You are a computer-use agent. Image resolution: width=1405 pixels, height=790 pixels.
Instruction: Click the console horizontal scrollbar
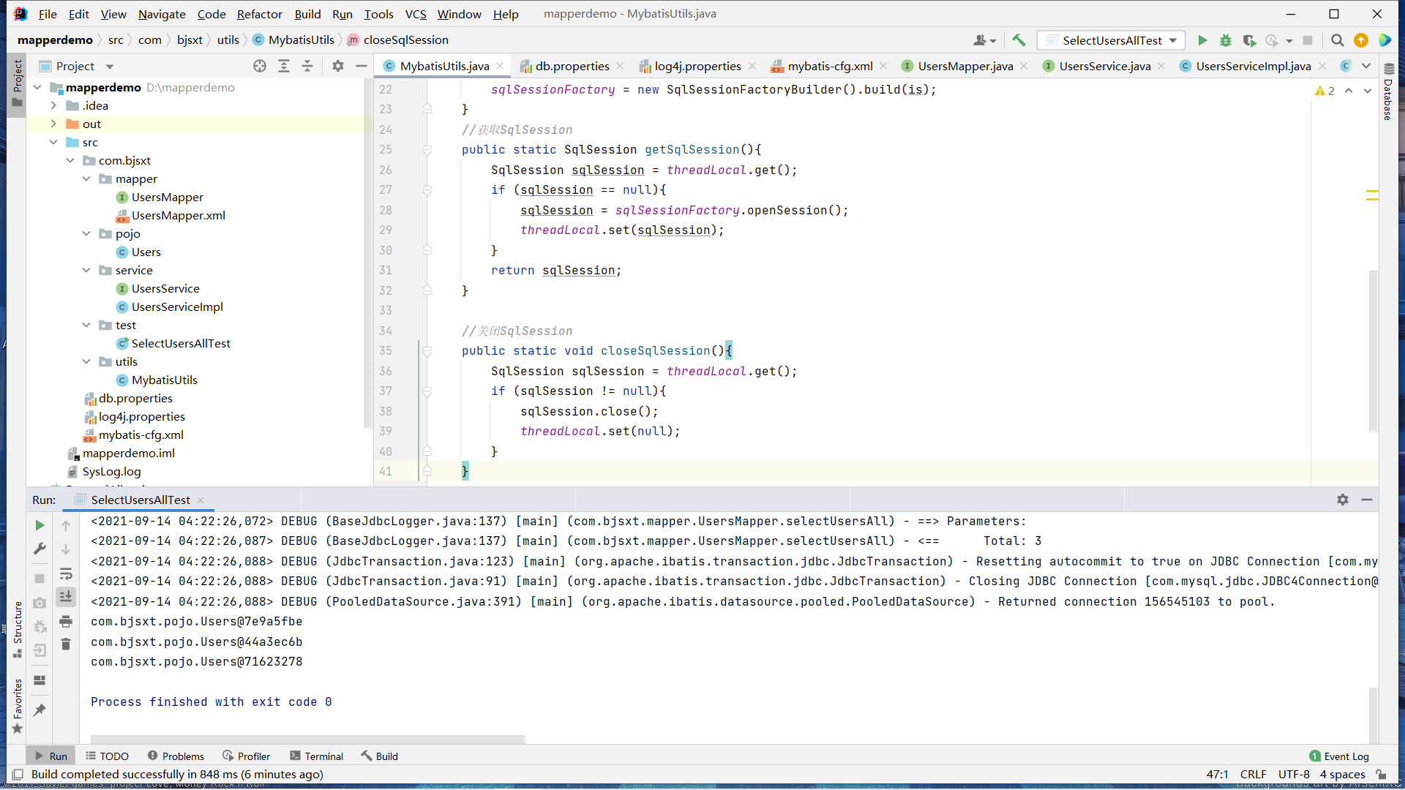(307, 739)
